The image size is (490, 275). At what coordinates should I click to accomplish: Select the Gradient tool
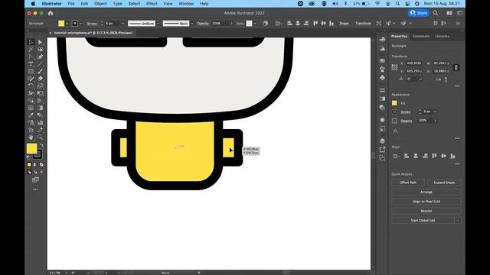(41, 108)
